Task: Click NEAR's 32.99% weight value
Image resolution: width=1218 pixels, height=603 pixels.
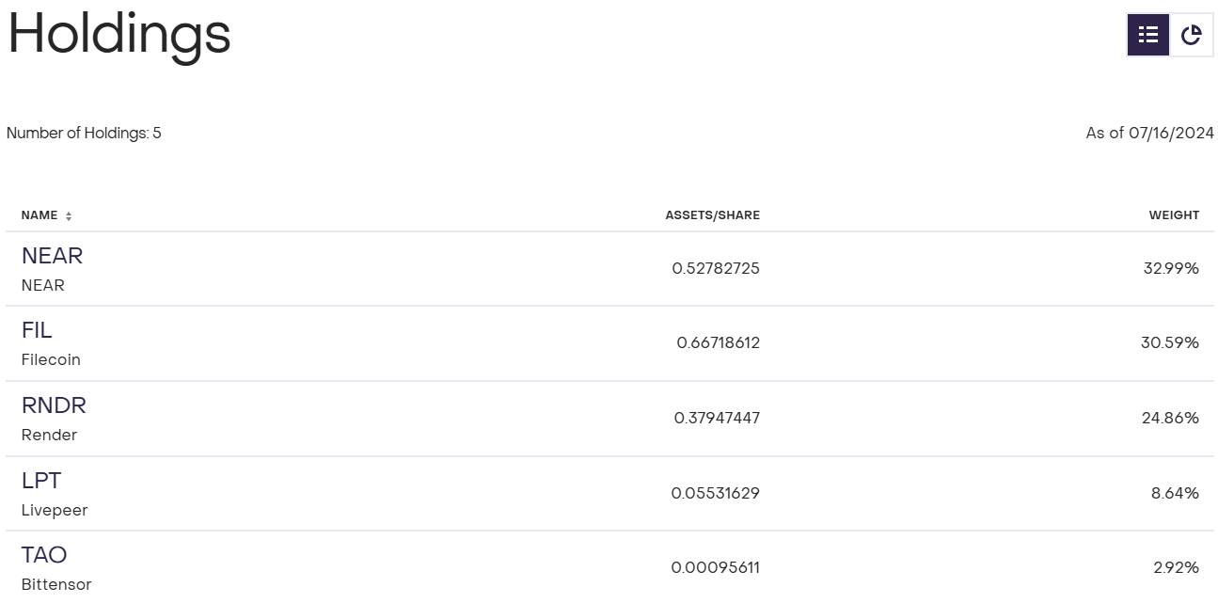Action: pyautogui.click(x=1171, y=268)
